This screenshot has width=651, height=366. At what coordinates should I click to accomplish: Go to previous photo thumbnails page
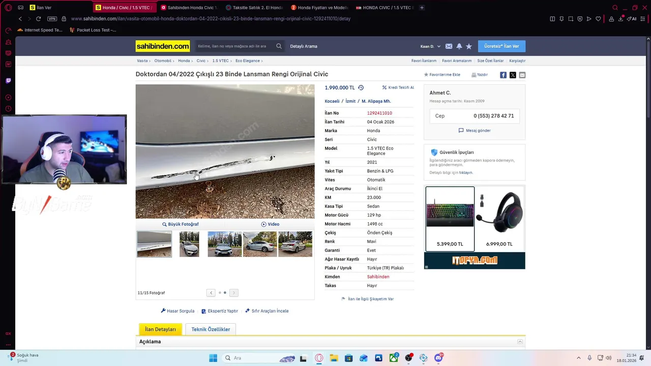pos(211,293)
